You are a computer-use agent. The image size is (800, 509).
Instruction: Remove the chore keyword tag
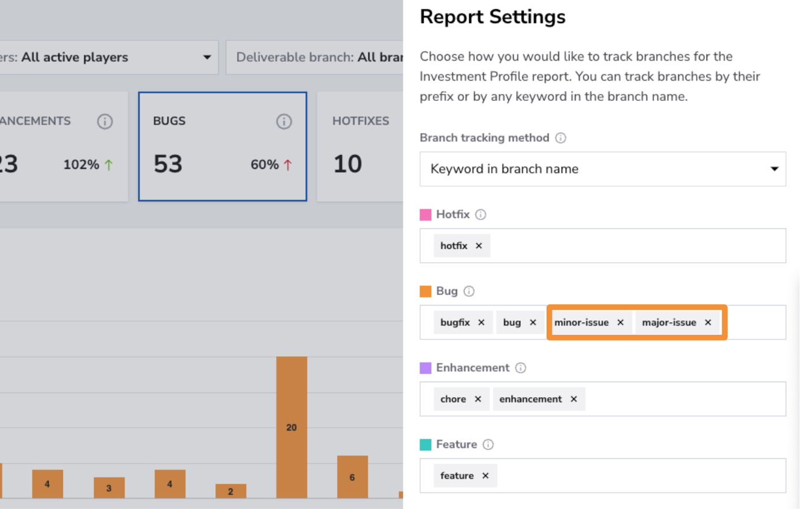(478, 399)
